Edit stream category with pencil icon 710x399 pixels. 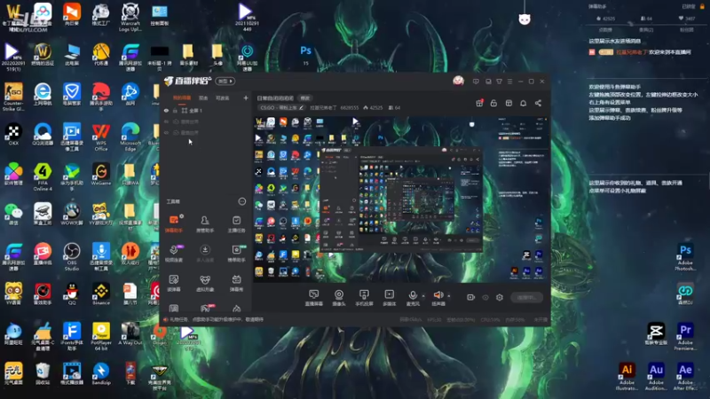(301, 107)
